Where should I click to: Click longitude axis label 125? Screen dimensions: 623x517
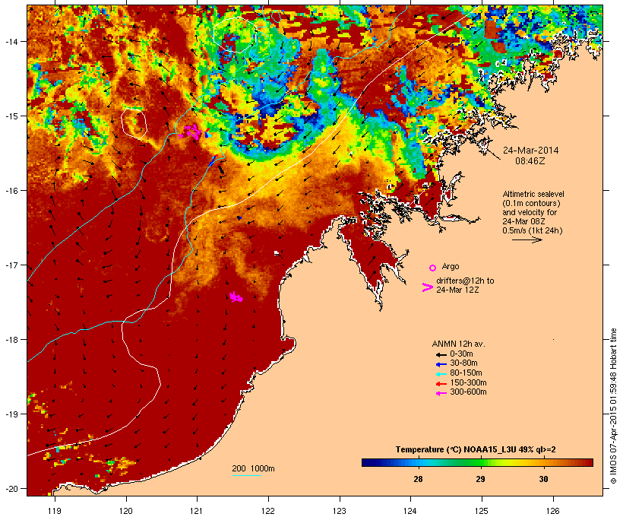click(482, 511)
